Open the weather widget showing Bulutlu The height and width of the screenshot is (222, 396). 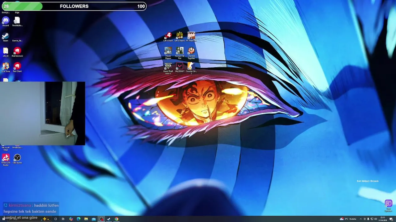[348, 219]
